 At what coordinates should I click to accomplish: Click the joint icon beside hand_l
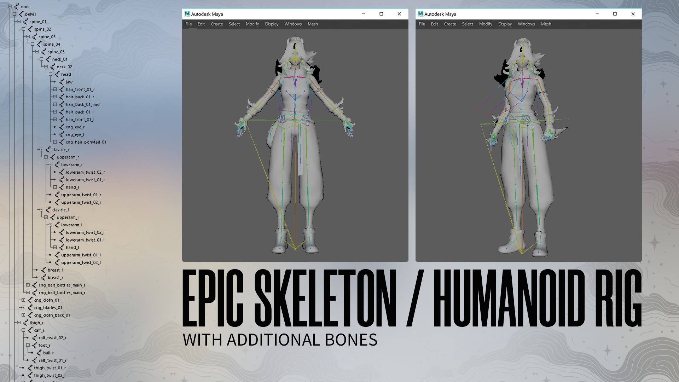pyautogui.click(x=62, y=247)
